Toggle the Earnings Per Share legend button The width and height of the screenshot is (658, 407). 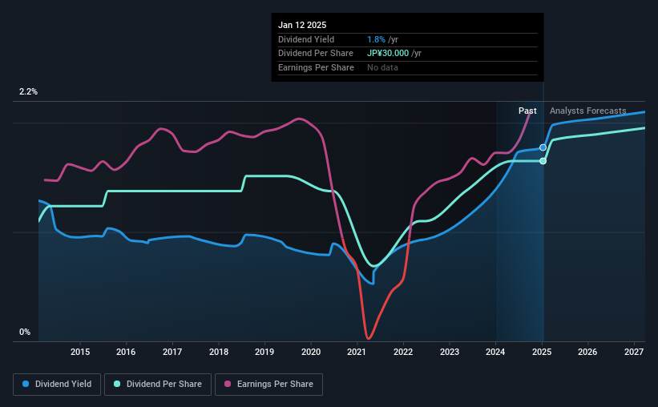[268, 385]
